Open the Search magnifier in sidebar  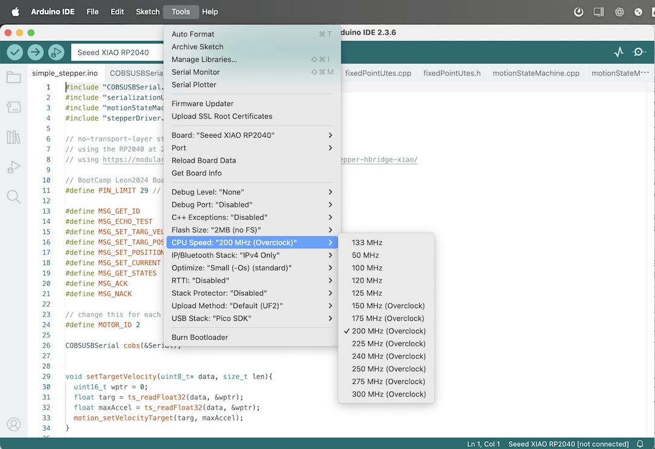click(x=14, y=197)
